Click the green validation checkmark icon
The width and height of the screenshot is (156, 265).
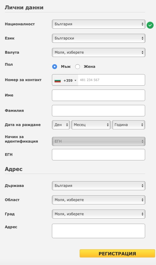tap(150, 25)
